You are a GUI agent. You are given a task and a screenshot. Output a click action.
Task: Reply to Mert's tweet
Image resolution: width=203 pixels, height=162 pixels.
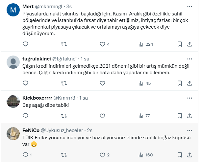tap(25, 44)
